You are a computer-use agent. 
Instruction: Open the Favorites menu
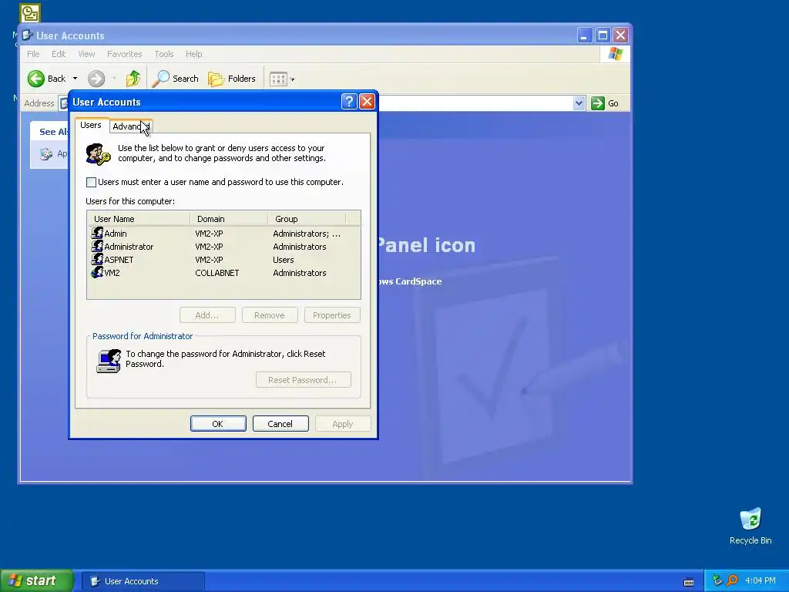point(124,54)
